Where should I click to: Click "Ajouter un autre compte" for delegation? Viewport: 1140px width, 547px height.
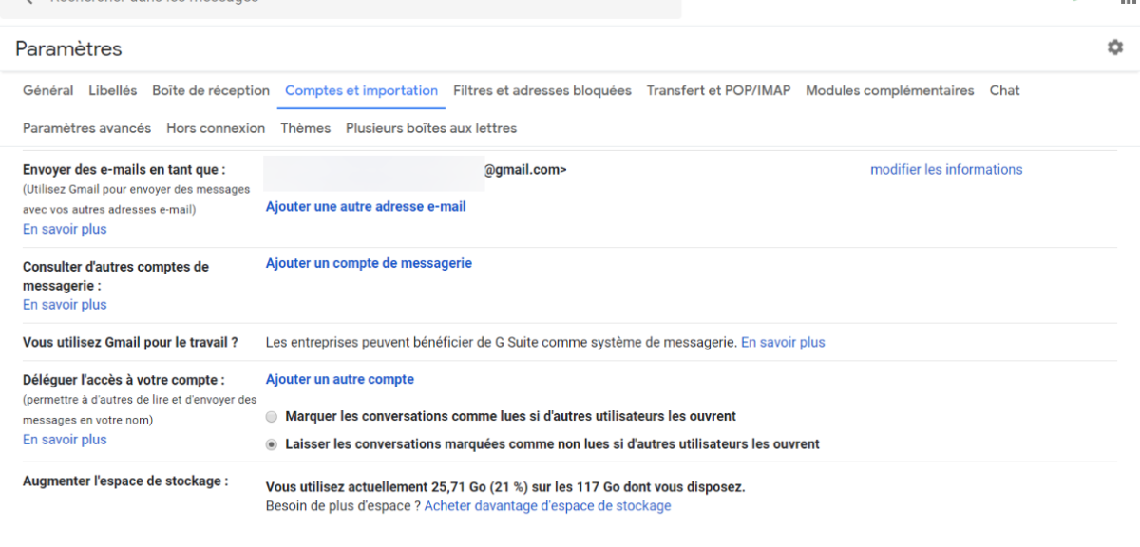(x=339, y=379)
